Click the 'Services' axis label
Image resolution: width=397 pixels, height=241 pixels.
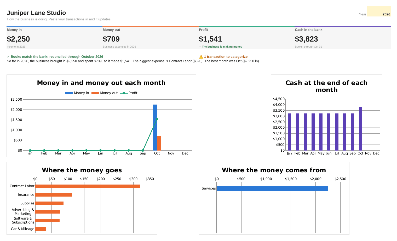point(209,188)
